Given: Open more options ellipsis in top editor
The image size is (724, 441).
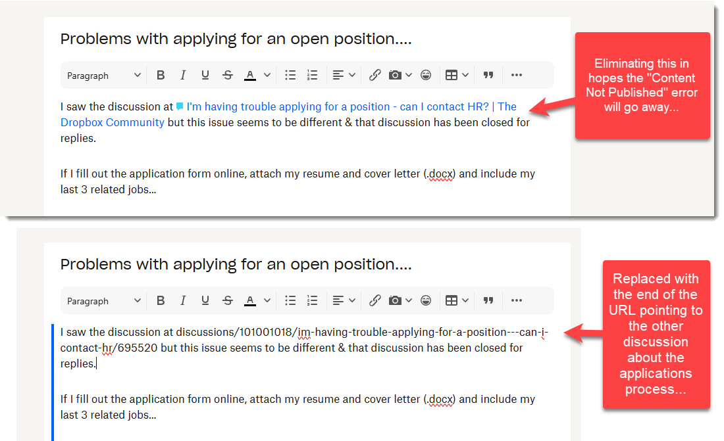Looking at the screenshot, I should [517, 76].
